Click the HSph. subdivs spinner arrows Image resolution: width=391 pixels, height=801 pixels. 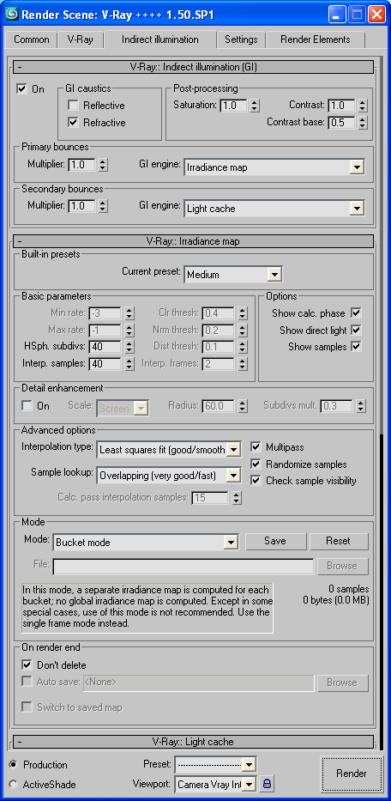click(129, 347)
